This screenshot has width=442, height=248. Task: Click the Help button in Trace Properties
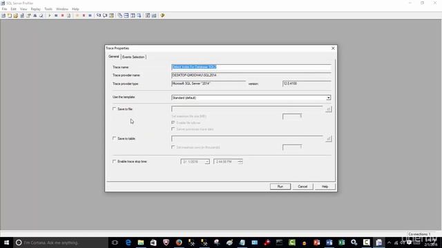click(325, 187)
